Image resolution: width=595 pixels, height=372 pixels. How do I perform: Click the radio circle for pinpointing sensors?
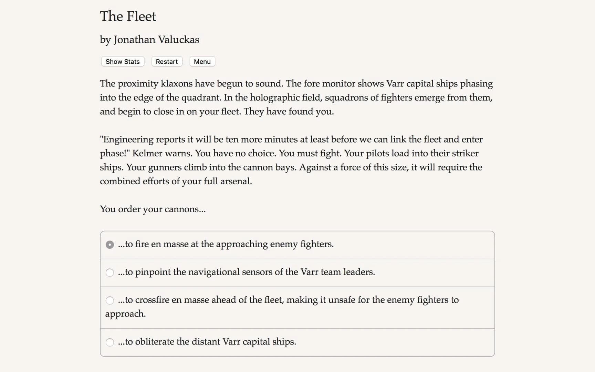pos(110,272)
